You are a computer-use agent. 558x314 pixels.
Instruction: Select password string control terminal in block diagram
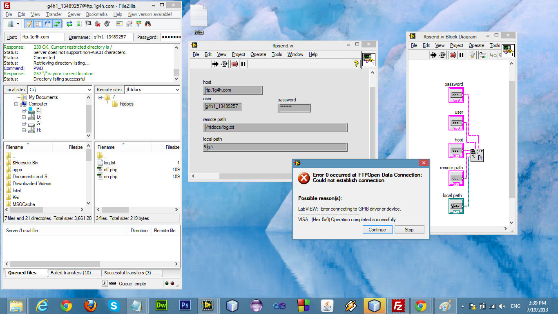[456, 95]
